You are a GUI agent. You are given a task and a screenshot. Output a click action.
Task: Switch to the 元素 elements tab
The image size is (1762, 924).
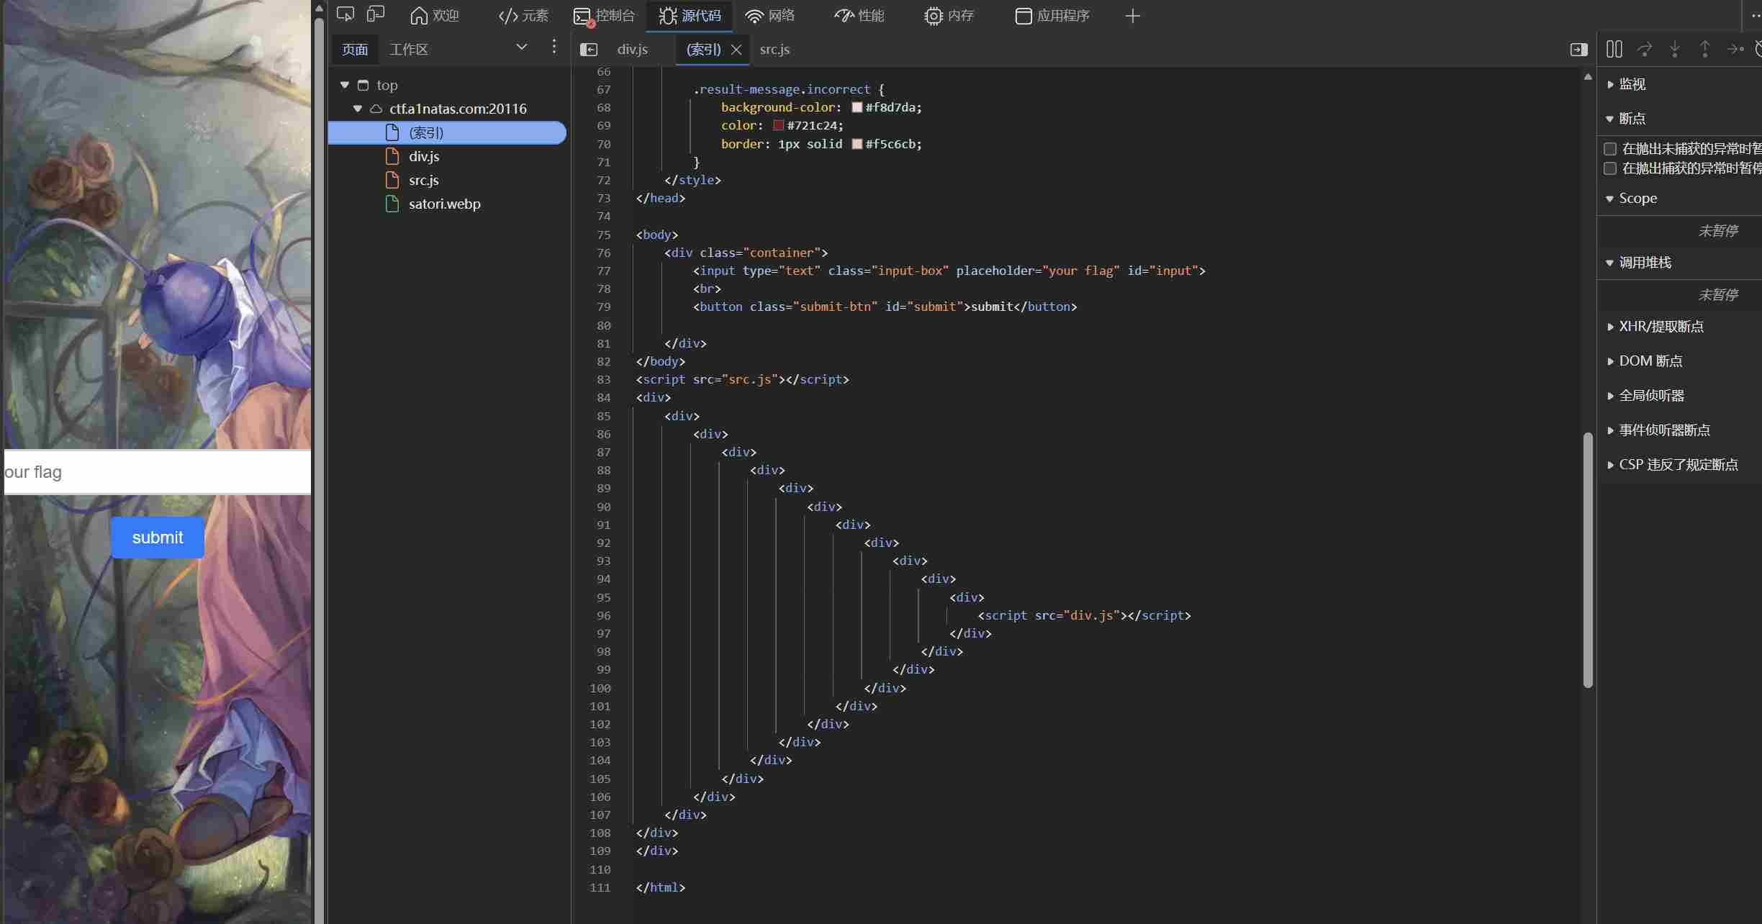[x=523, y=16]
